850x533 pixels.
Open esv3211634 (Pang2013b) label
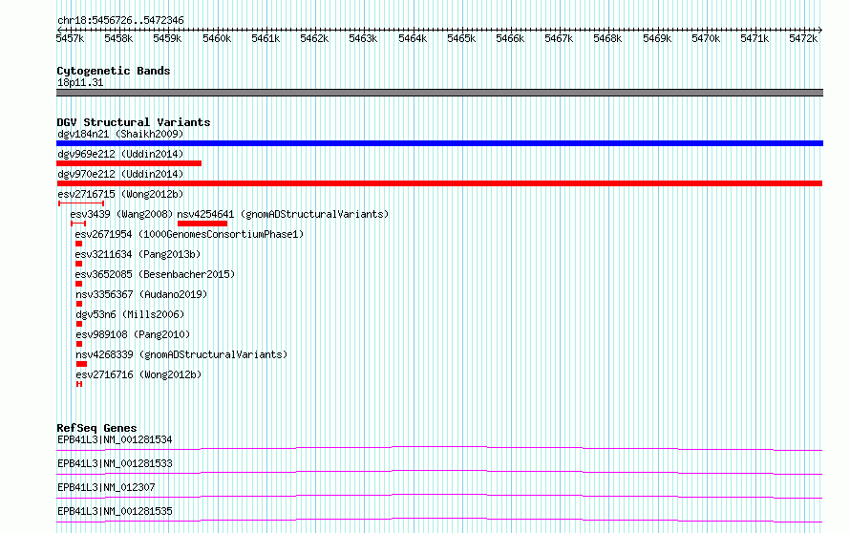138,254
